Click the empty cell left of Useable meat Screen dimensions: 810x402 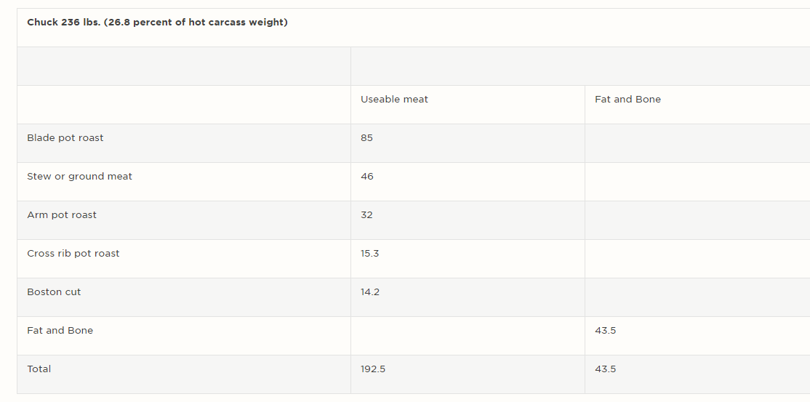click(184, 105)
